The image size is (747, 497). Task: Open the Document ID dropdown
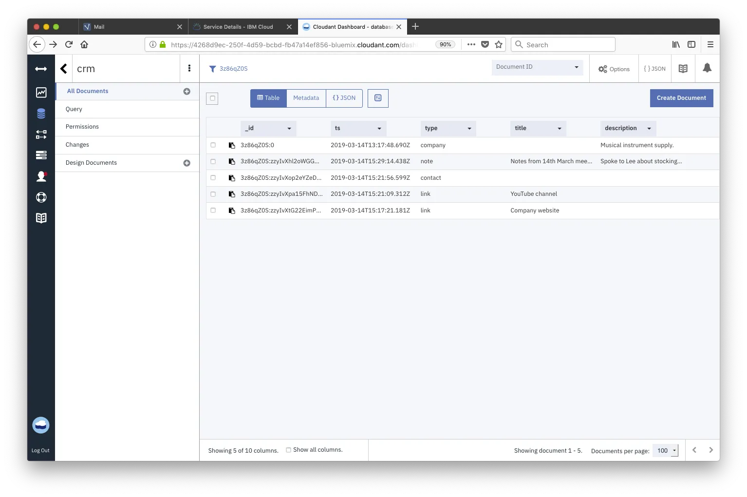point(537,67)
